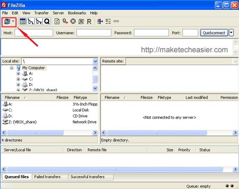Click green activity indicator light
239x189 pixels.
[x=227, y=186]
